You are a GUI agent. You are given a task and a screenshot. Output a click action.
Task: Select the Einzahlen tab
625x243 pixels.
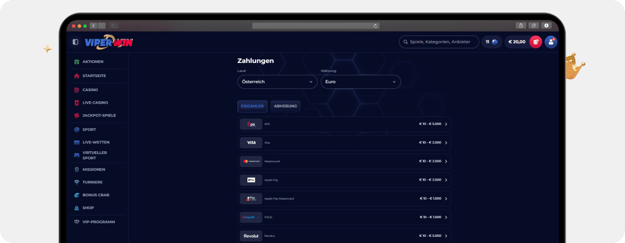(252, 106)
